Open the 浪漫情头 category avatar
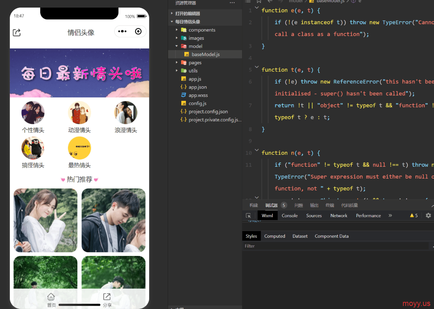Viewport: 434px width, 309px height. 126,113
